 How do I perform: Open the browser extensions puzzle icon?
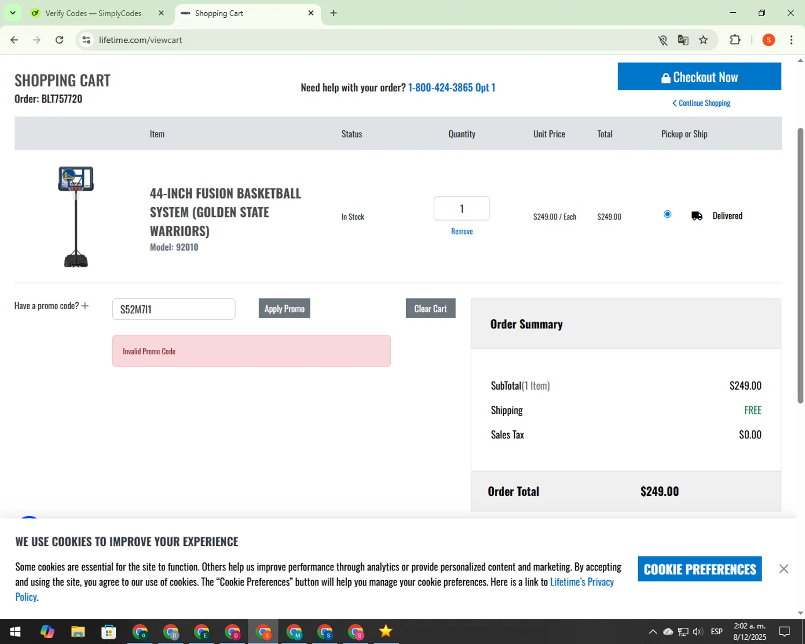(735, 40)
